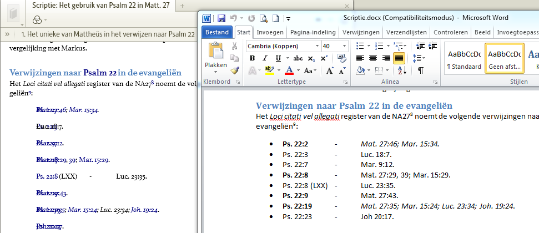Screen dimensions: 539x233
Task: Shrink font size with the small A icon
Action: (342, 71)
